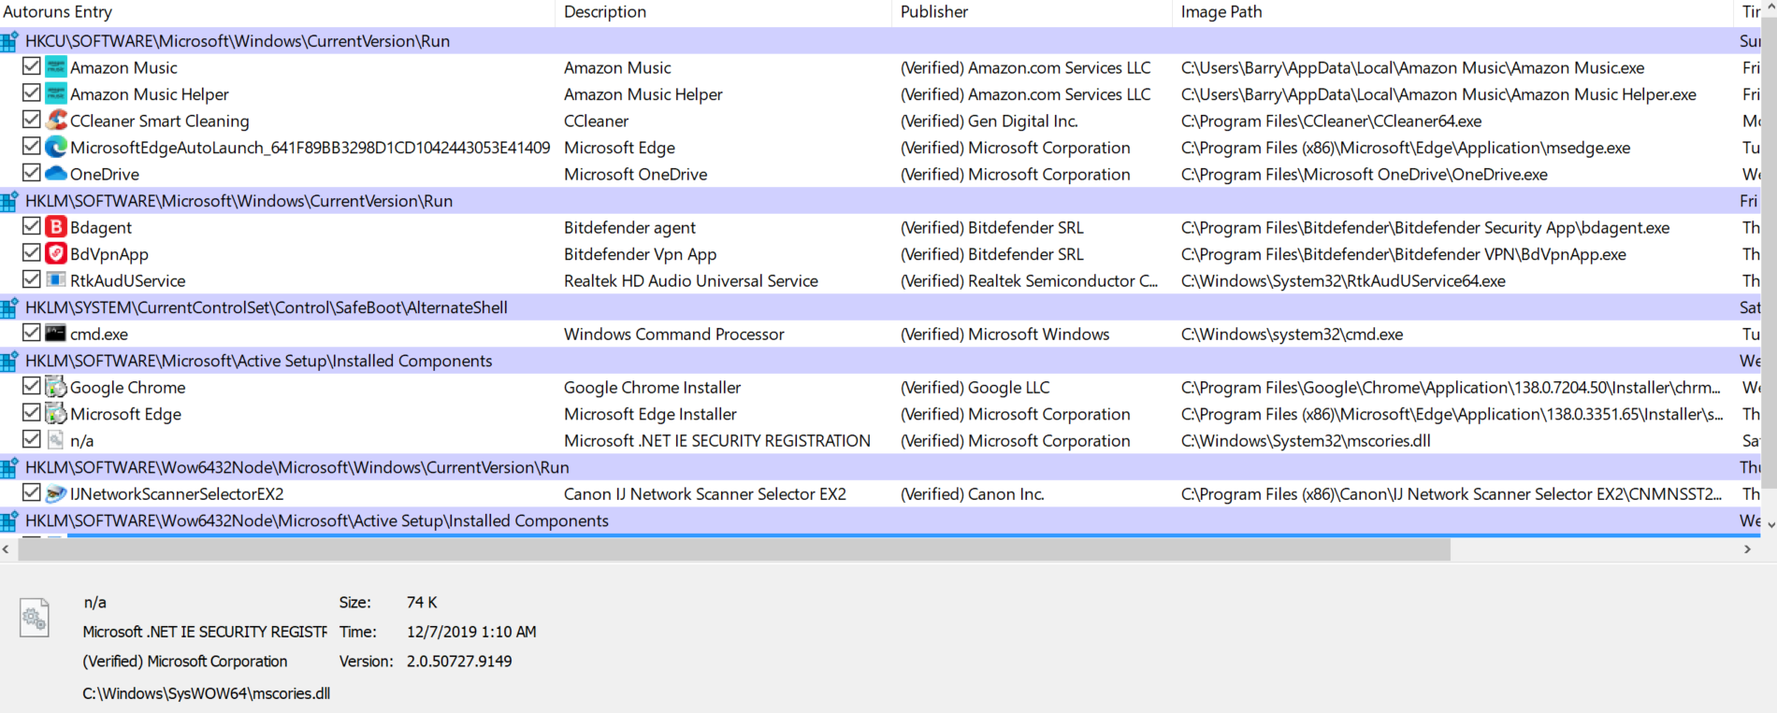Click the Amazon Music Helper entry icon
Viewport: 1777px width, 713px height.
[x=56, y=93]
